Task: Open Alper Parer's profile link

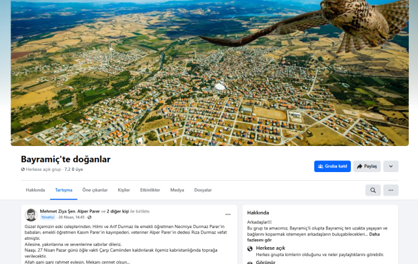Action: [89, 211]
